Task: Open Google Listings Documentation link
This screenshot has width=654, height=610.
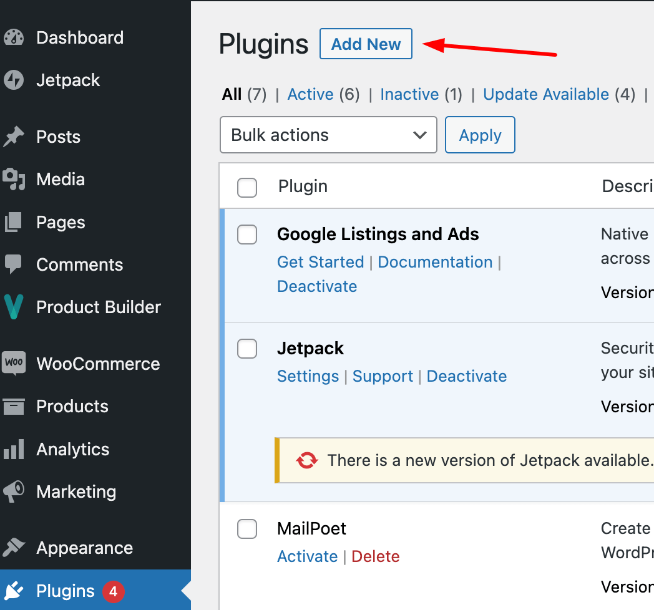Action: pos(435,262)
